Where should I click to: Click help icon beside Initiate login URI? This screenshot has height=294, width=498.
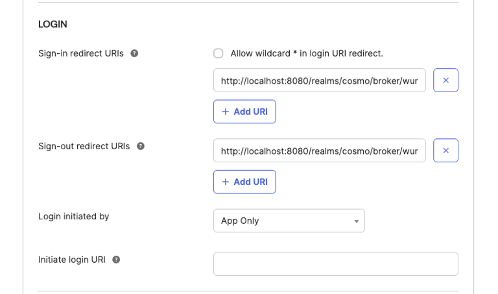[x=116, y=260]
